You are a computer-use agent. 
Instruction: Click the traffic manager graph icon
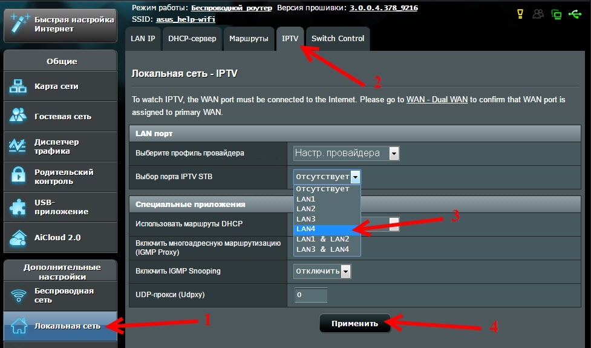[18, 146]
